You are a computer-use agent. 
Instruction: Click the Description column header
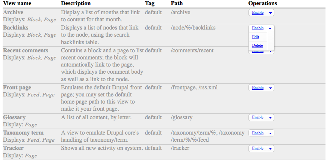click(76, 3)
